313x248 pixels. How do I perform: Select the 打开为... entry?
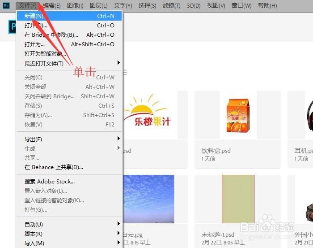tap(69, 44)
